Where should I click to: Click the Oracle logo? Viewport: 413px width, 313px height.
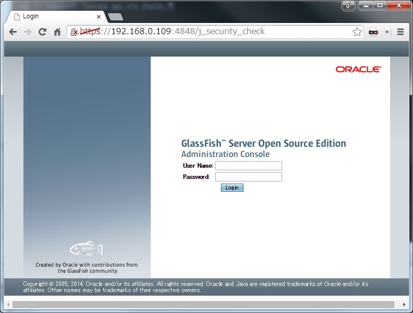358,69
